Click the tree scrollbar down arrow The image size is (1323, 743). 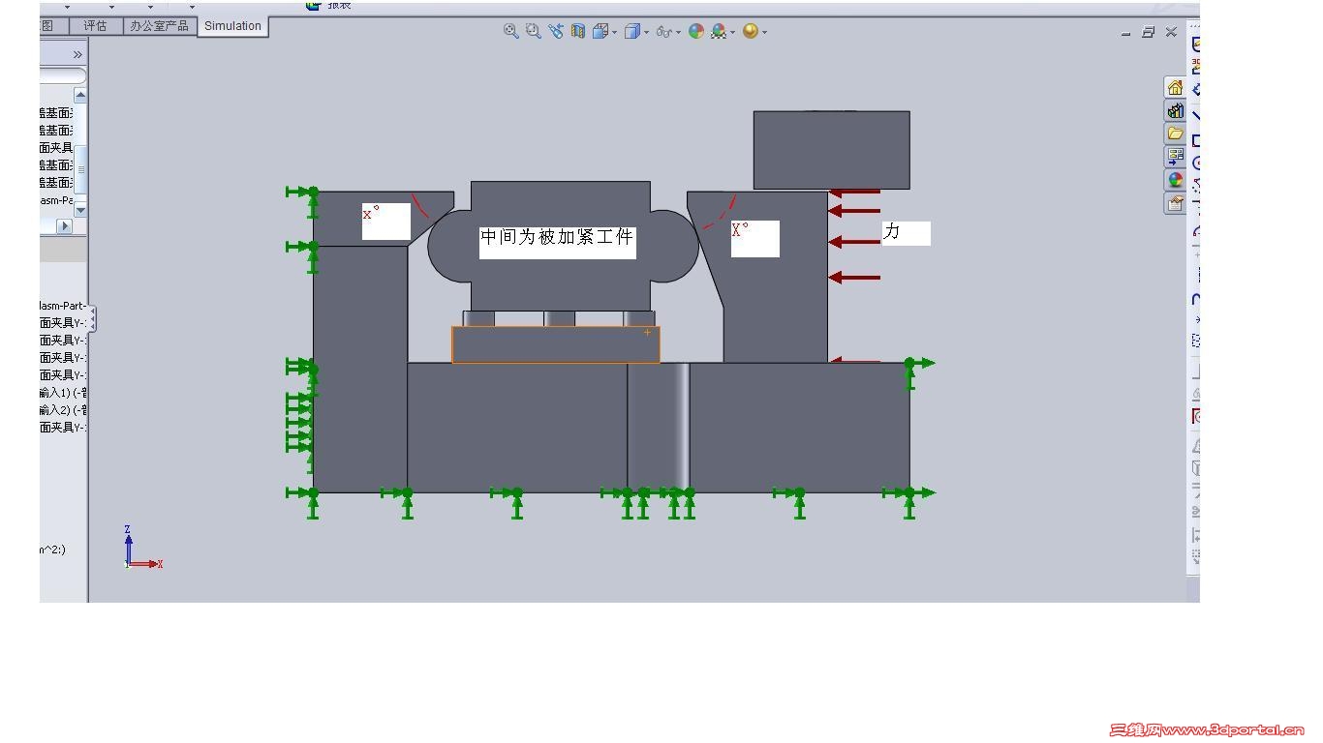(x=80, y=209)
